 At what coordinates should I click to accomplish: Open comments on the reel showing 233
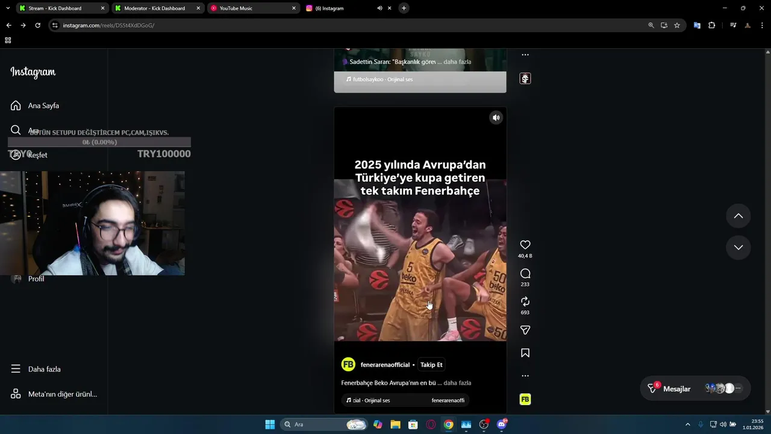525,273
